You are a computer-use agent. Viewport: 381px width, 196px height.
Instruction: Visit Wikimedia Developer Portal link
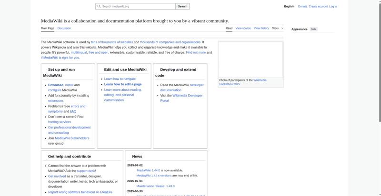[181, 98]
